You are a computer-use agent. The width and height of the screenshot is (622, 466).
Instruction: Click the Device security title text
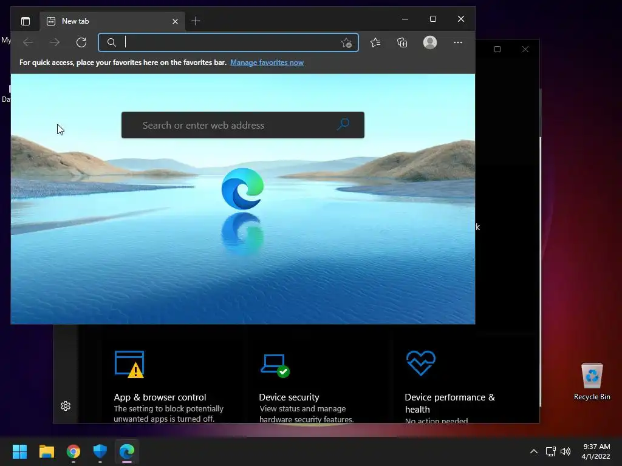tap(289, 397)
